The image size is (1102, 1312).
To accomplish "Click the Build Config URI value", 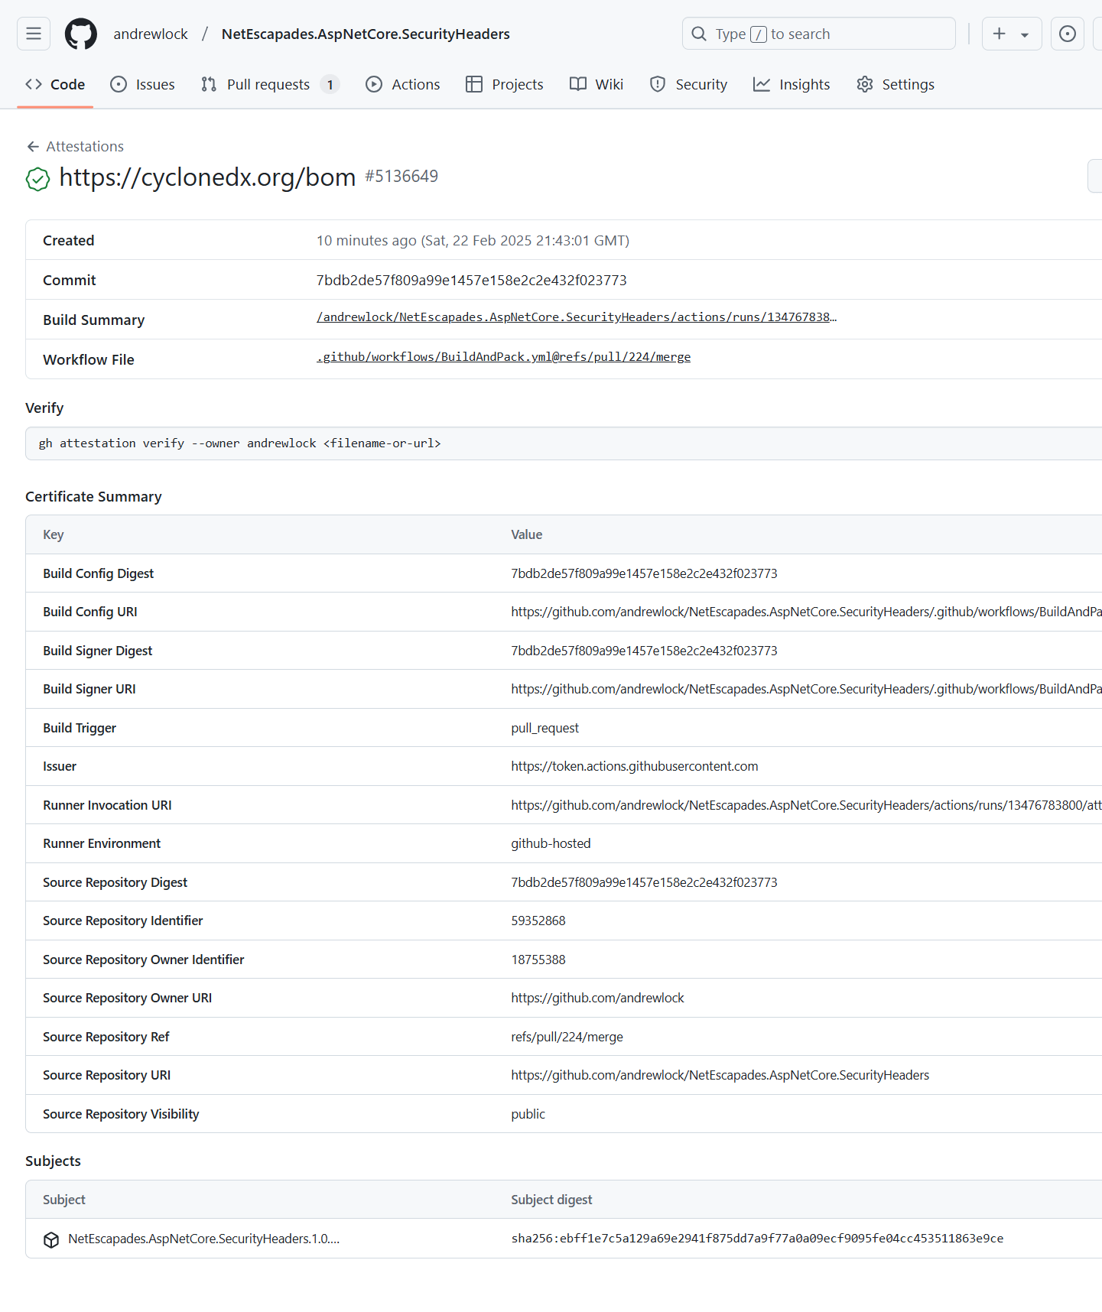I will [806, 612].
